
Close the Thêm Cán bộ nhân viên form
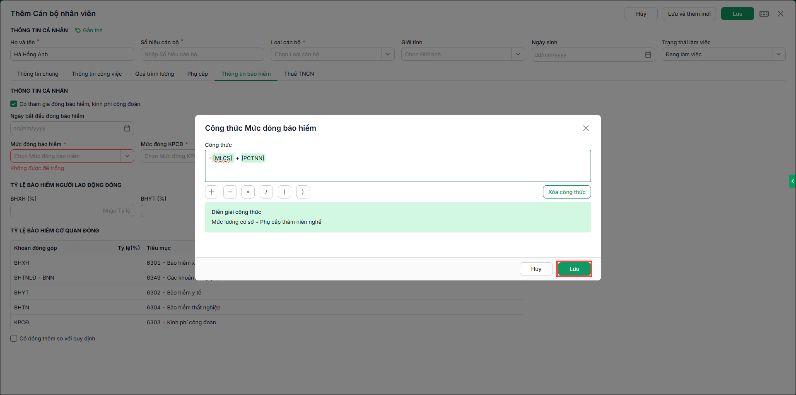pyautogui.click(x=781, y=14)
